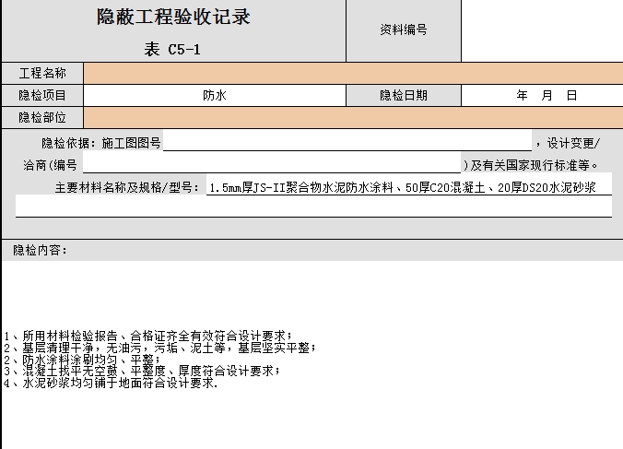Click the material list starting with 1.5mm厚JS-II
The height and width of the screenshot is (449, 623).
403,187
